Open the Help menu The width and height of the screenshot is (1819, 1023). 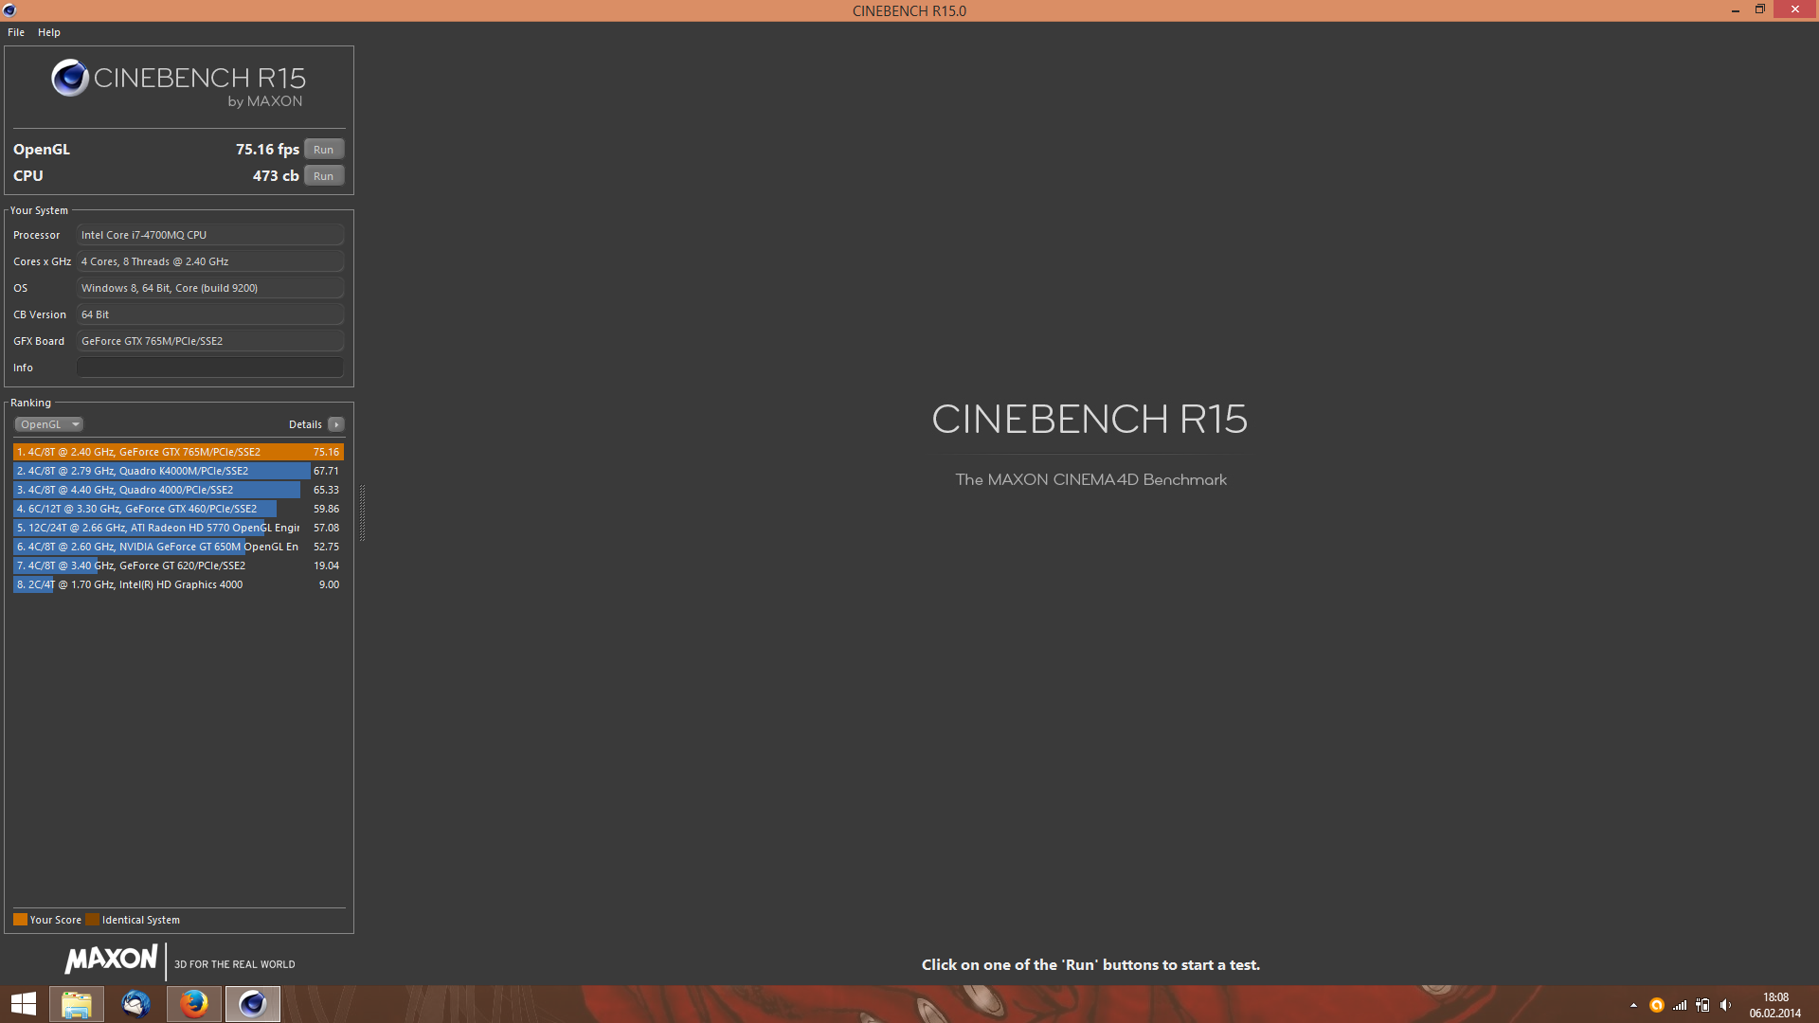[x=49, y=32]
